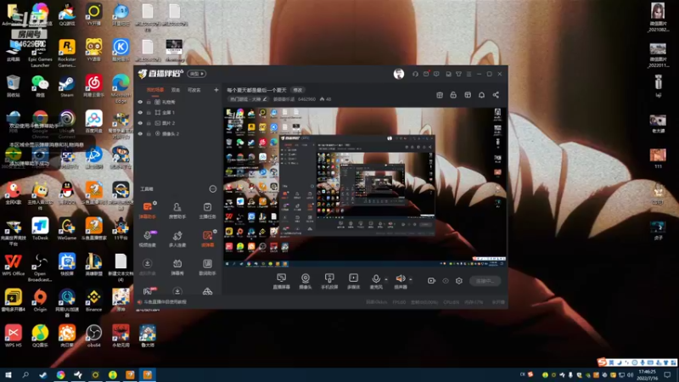The image size is (679, 382).
Task: Start recording with the camcorder icon
Action: tap(431, 281)
